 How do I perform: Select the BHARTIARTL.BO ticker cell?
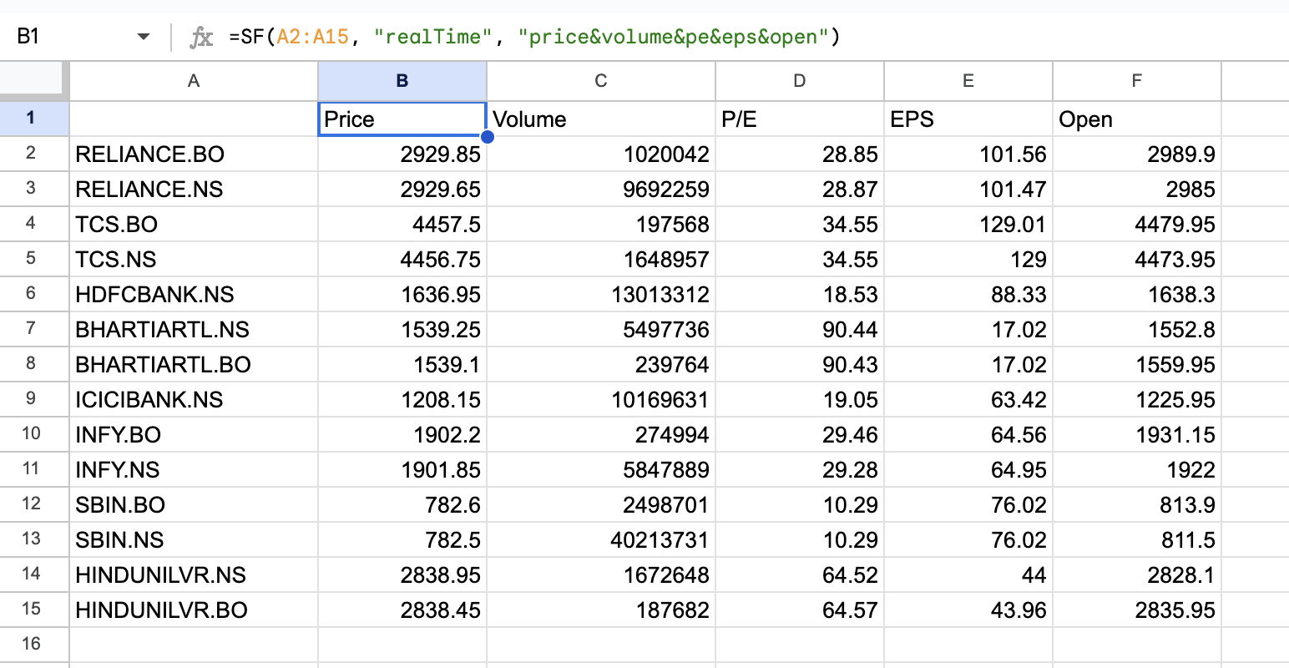click(194, 364)
